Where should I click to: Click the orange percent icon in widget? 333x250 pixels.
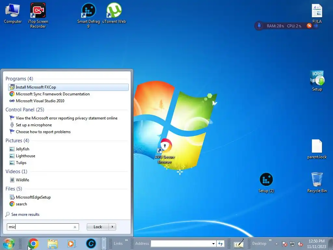tap(309, 26)
